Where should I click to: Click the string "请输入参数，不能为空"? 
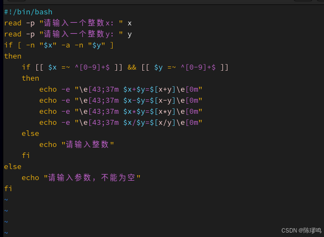(92, 178)
